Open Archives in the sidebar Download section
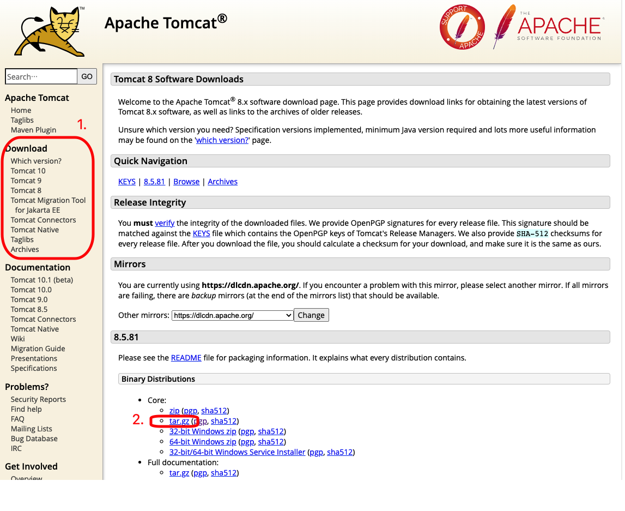Viewport: 625px width, 511px height. pos(25,249)
